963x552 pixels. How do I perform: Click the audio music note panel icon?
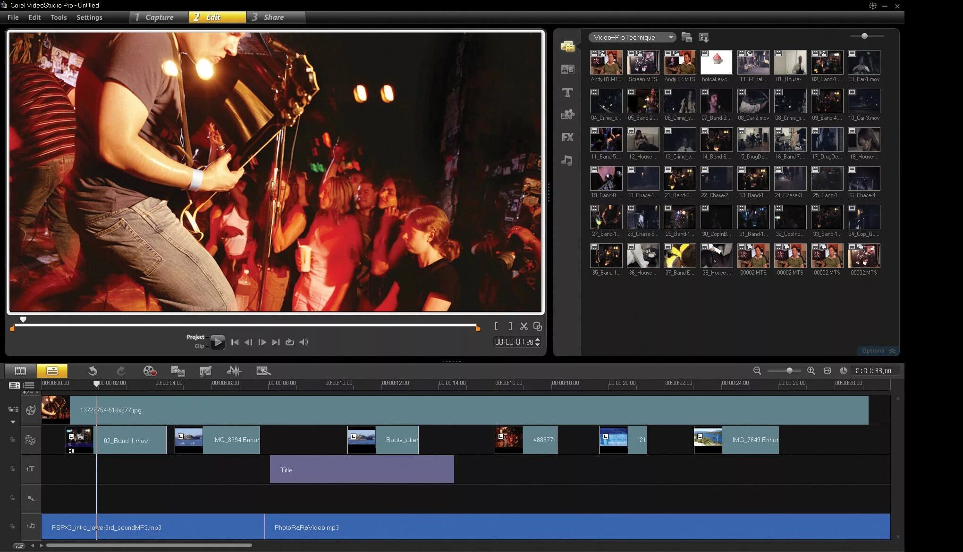(567, 159)
